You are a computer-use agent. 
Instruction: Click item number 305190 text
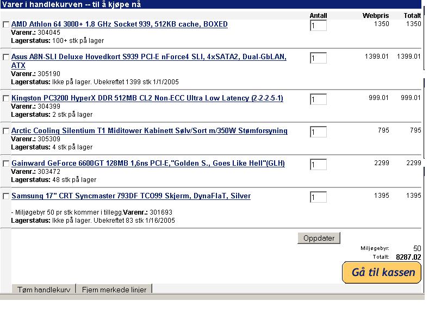pyautogui.click(x=49, y=74)
